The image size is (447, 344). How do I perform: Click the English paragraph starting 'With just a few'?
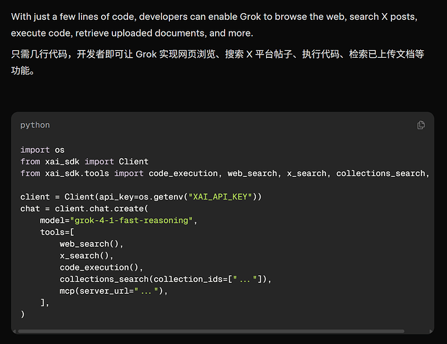pyautogui.click(x=214, y=25)
